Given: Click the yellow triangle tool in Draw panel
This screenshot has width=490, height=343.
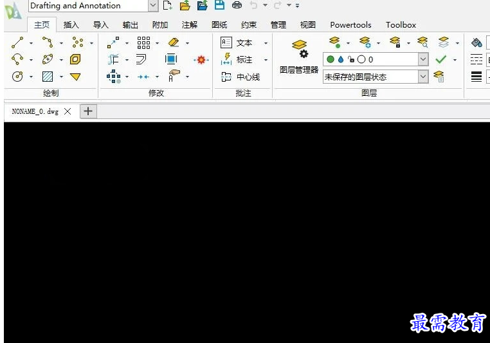Looking at the screenshot, I should coord(75,77).
